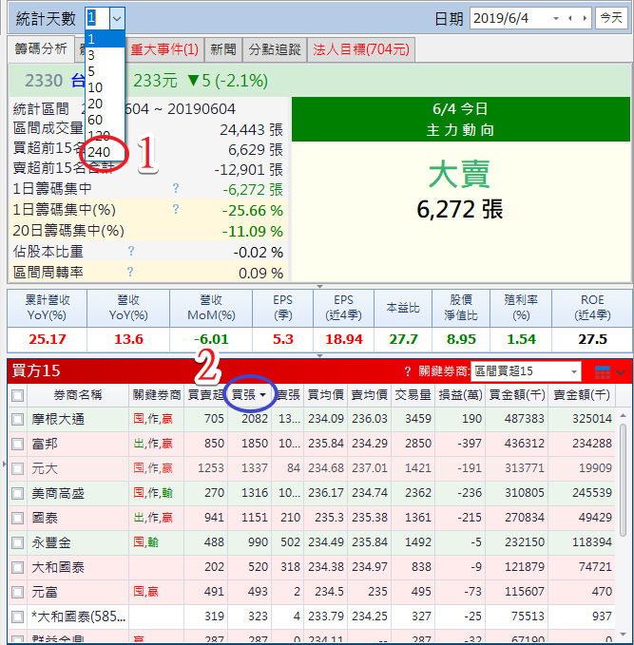Image resolution: width=634 pixels, height=645 pixels.
Task: Tick the checkbox for 摩根大通
Action: coord(17,419)
